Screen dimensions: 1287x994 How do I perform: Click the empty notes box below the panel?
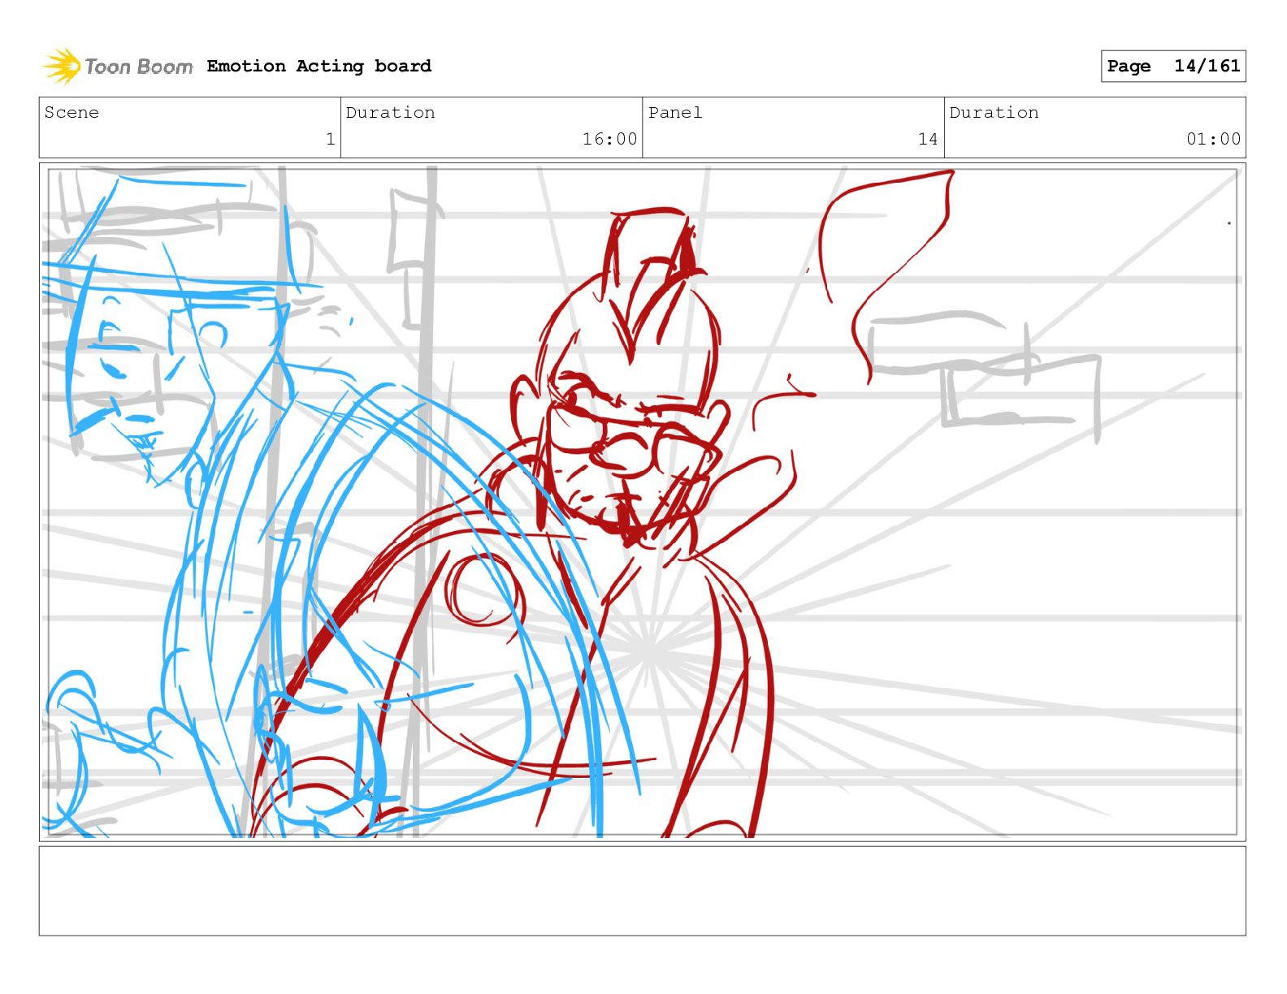(643, 891)
